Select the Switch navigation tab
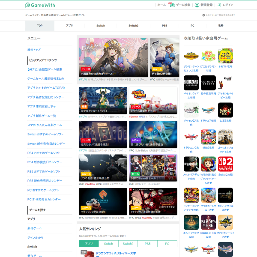The height and width of the screenshot is (257, 257). pyautogui.click(x=101, y=26)
